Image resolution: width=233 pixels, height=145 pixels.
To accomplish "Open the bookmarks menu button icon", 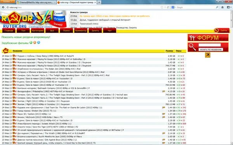I will (x=229, y=7).
